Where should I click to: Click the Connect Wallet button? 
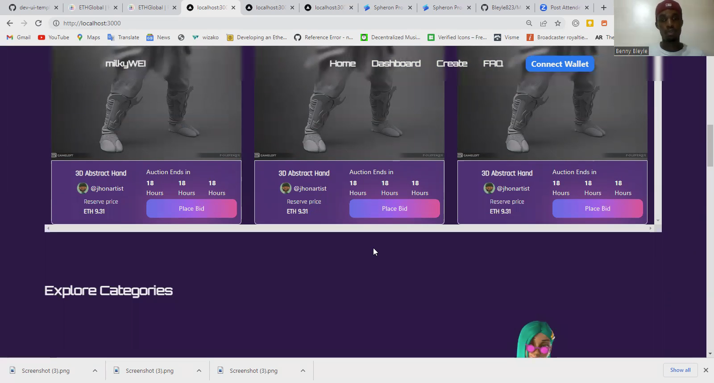560,64
